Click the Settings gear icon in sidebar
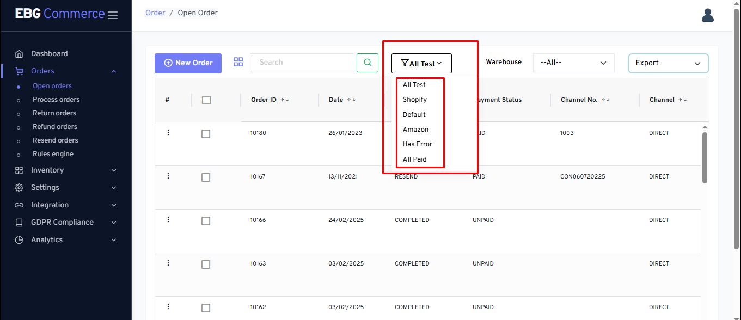Viewport: 741px width, 320px height. click(19, 188)
